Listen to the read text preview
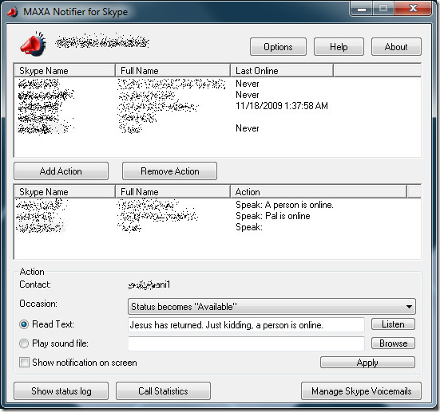 393,324
